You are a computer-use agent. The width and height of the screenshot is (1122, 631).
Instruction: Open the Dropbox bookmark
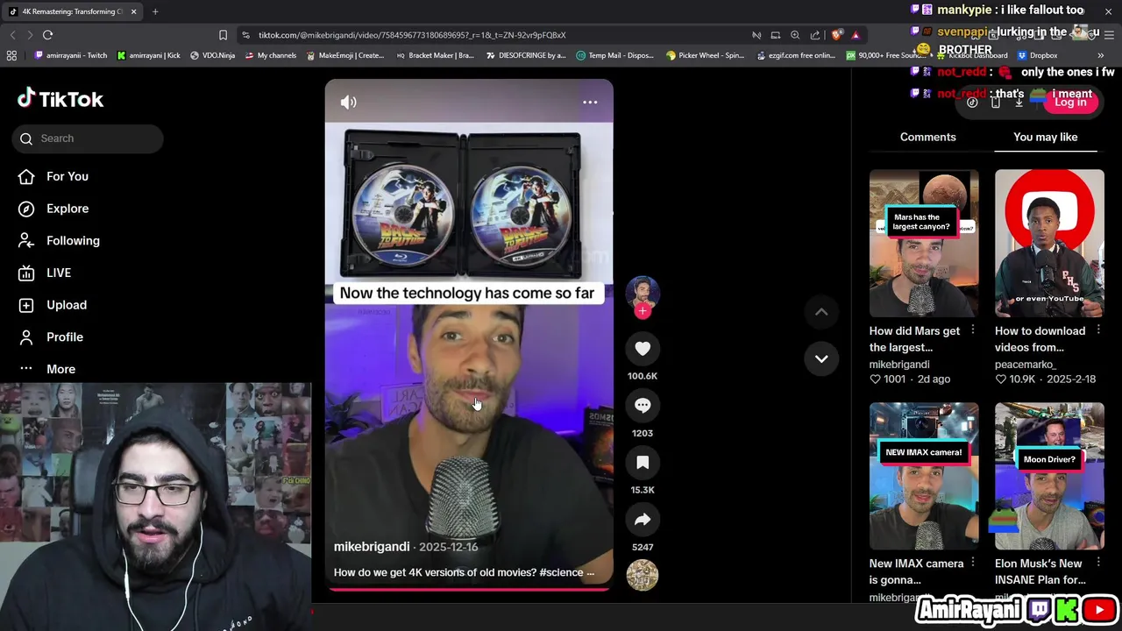click(1037, 55)
